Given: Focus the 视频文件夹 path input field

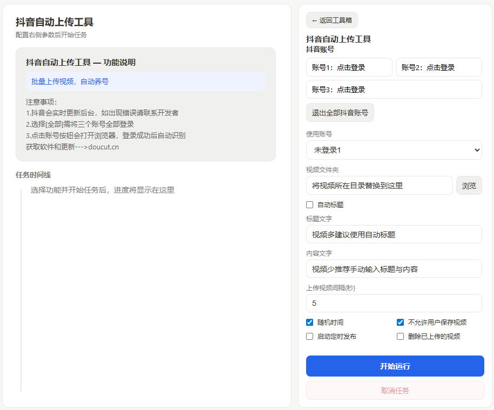Looking at the screenshot, I should (x=380, y=186).
